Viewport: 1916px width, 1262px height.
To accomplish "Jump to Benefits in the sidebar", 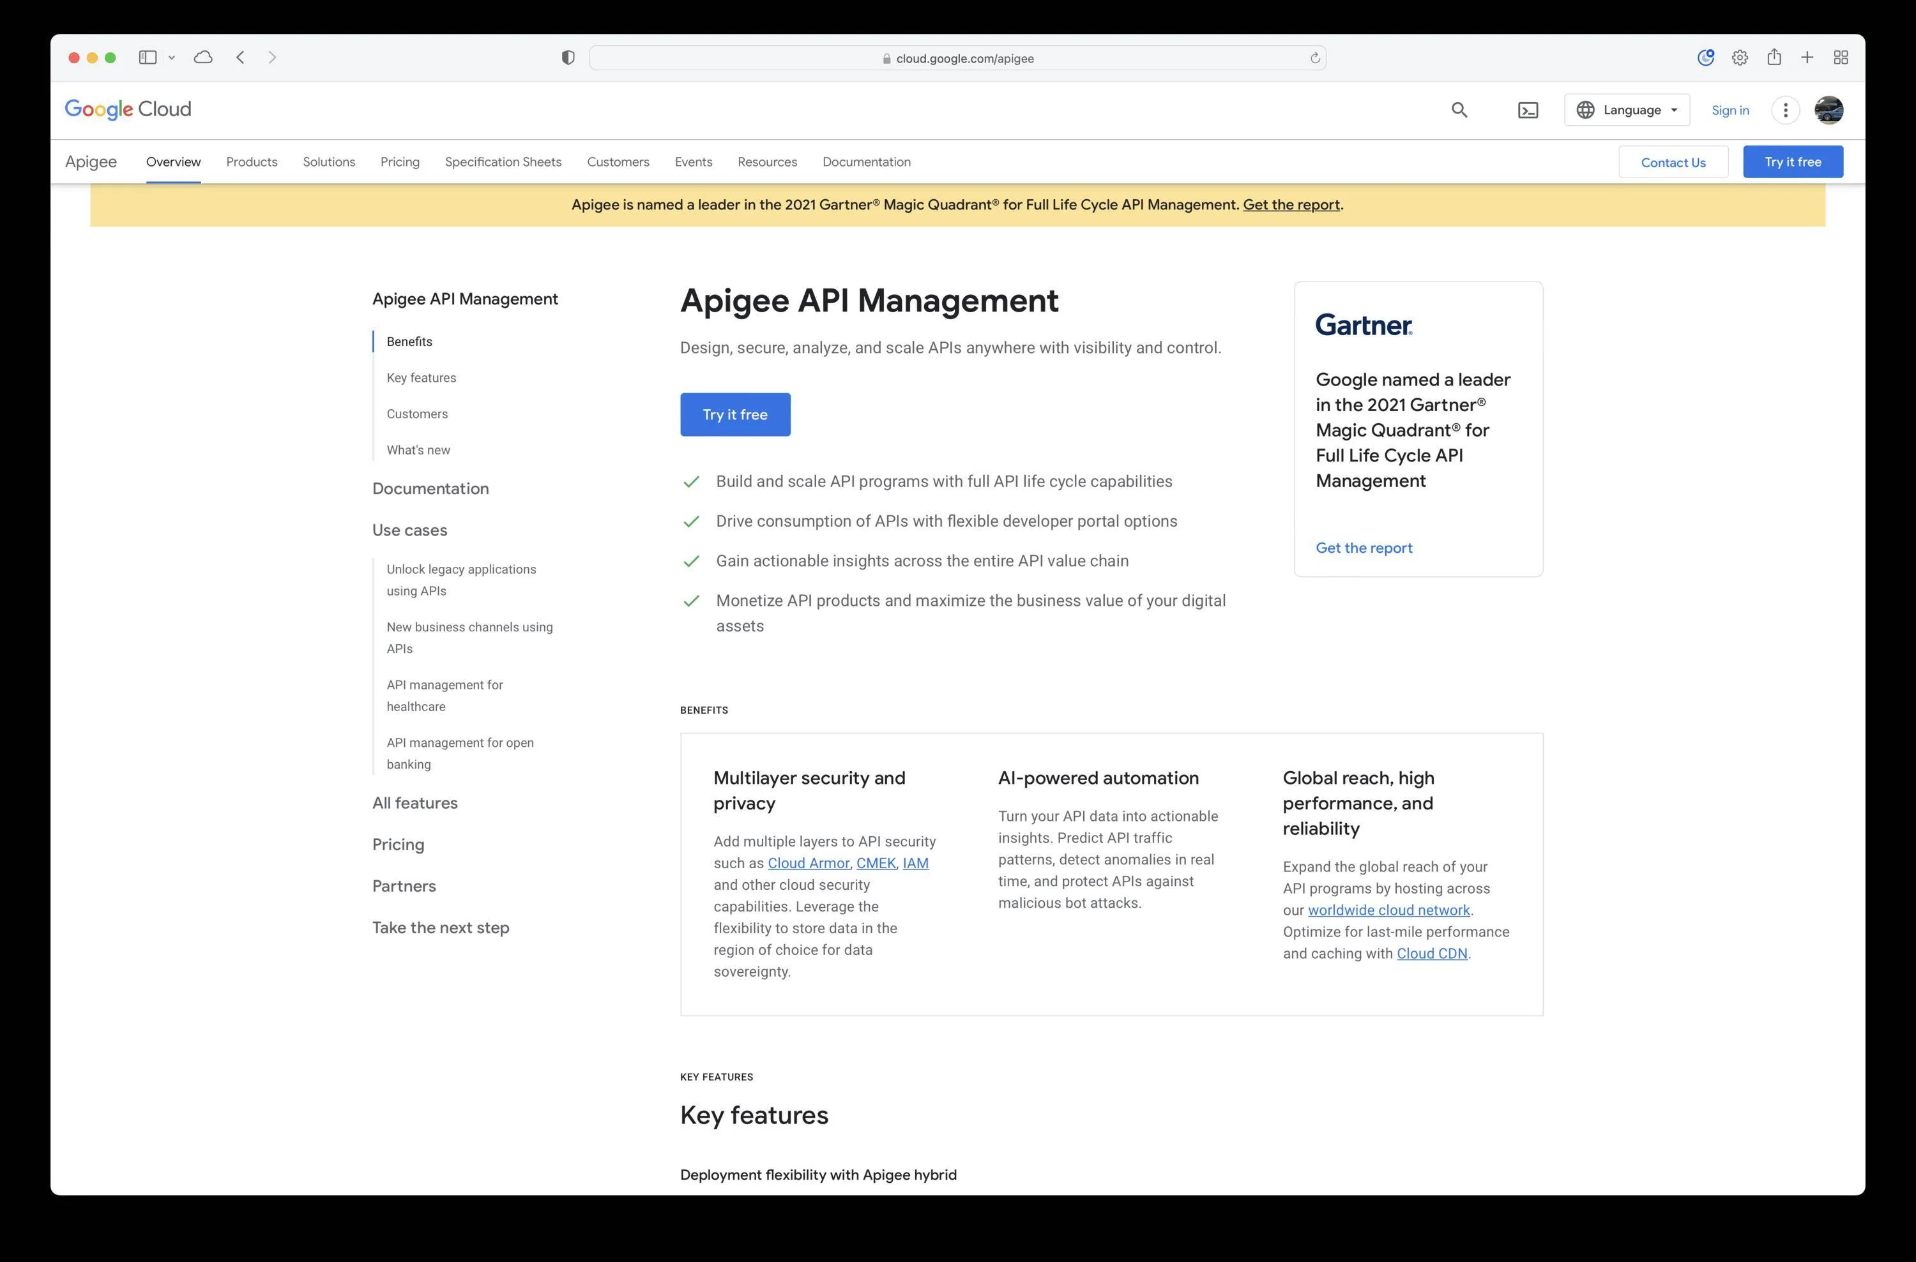I will coord(409,342).
